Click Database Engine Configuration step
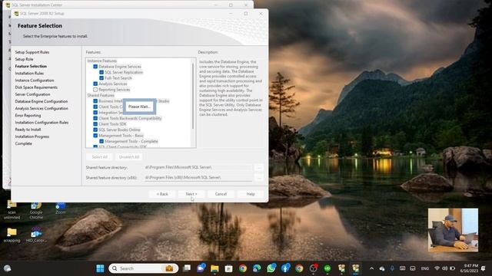This screenshot has width=492, height=276. 42,101
